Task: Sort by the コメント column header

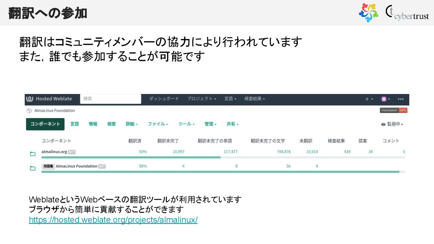Action: [391, 141]
